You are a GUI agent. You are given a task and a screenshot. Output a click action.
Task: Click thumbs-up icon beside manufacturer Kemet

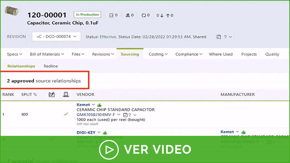pyautogui.click(x=243, y=132)
